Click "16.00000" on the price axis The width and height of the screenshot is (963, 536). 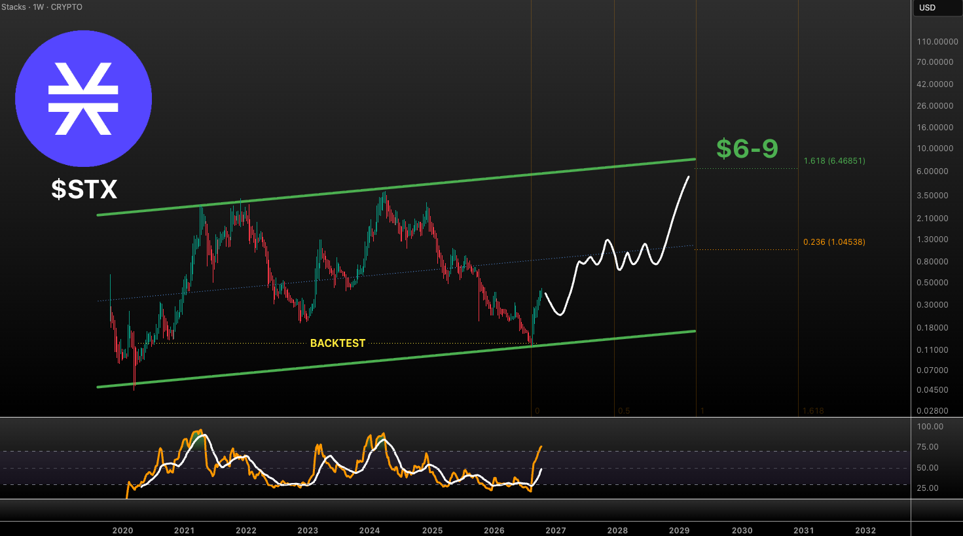pos(935,128)
